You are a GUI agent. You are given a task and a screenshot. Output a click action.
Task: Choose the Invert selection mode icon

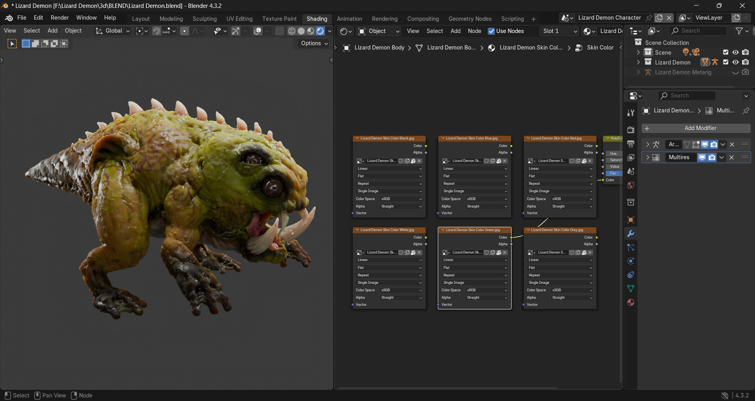coord(54,44)
